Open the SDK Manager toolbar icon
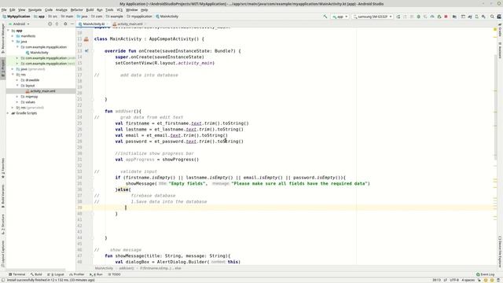503x283 pixels. (483, 17)
